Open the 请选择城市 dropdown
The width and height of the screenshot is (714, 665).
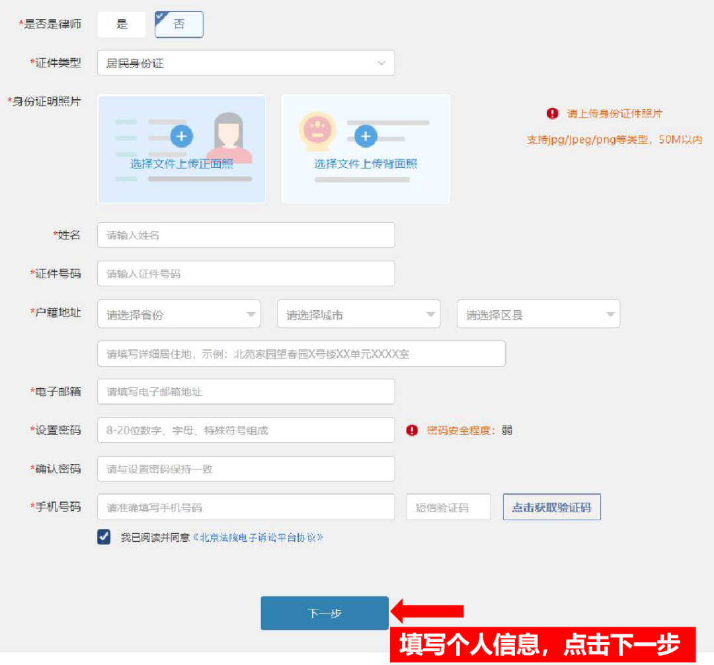358,313
